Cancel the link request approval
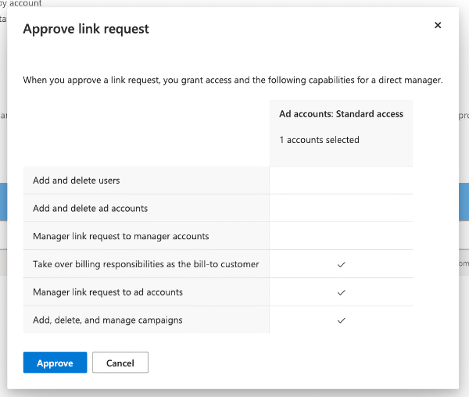 pyautogui.click(x=120, y=363)
